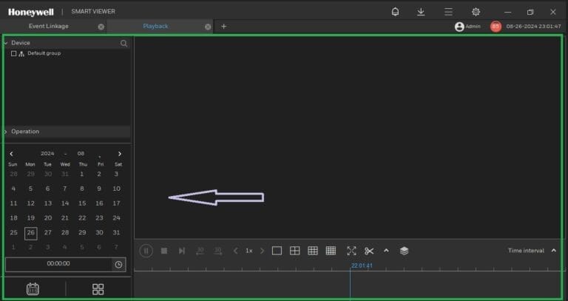Skip backward 30 seconds
The height and width of the screenshot is (301, 568).
(x=200, y=251)
